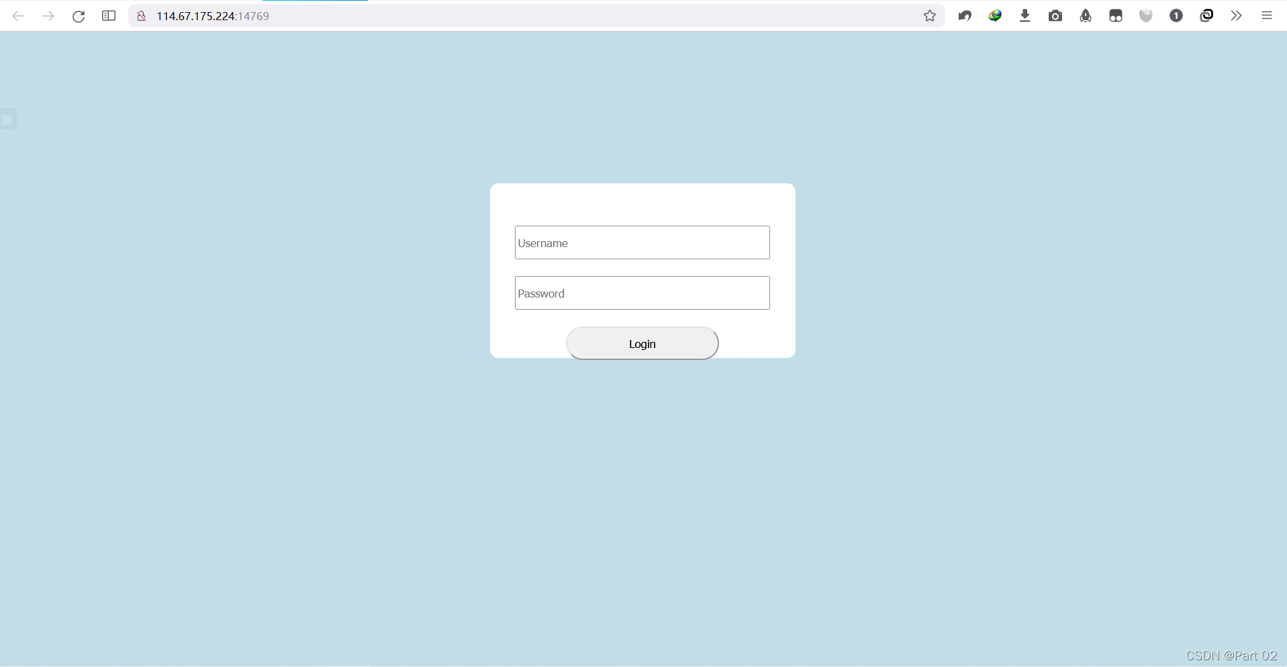
Task: Expand the overflow toolbar chevron
Action: point(1237,15)
